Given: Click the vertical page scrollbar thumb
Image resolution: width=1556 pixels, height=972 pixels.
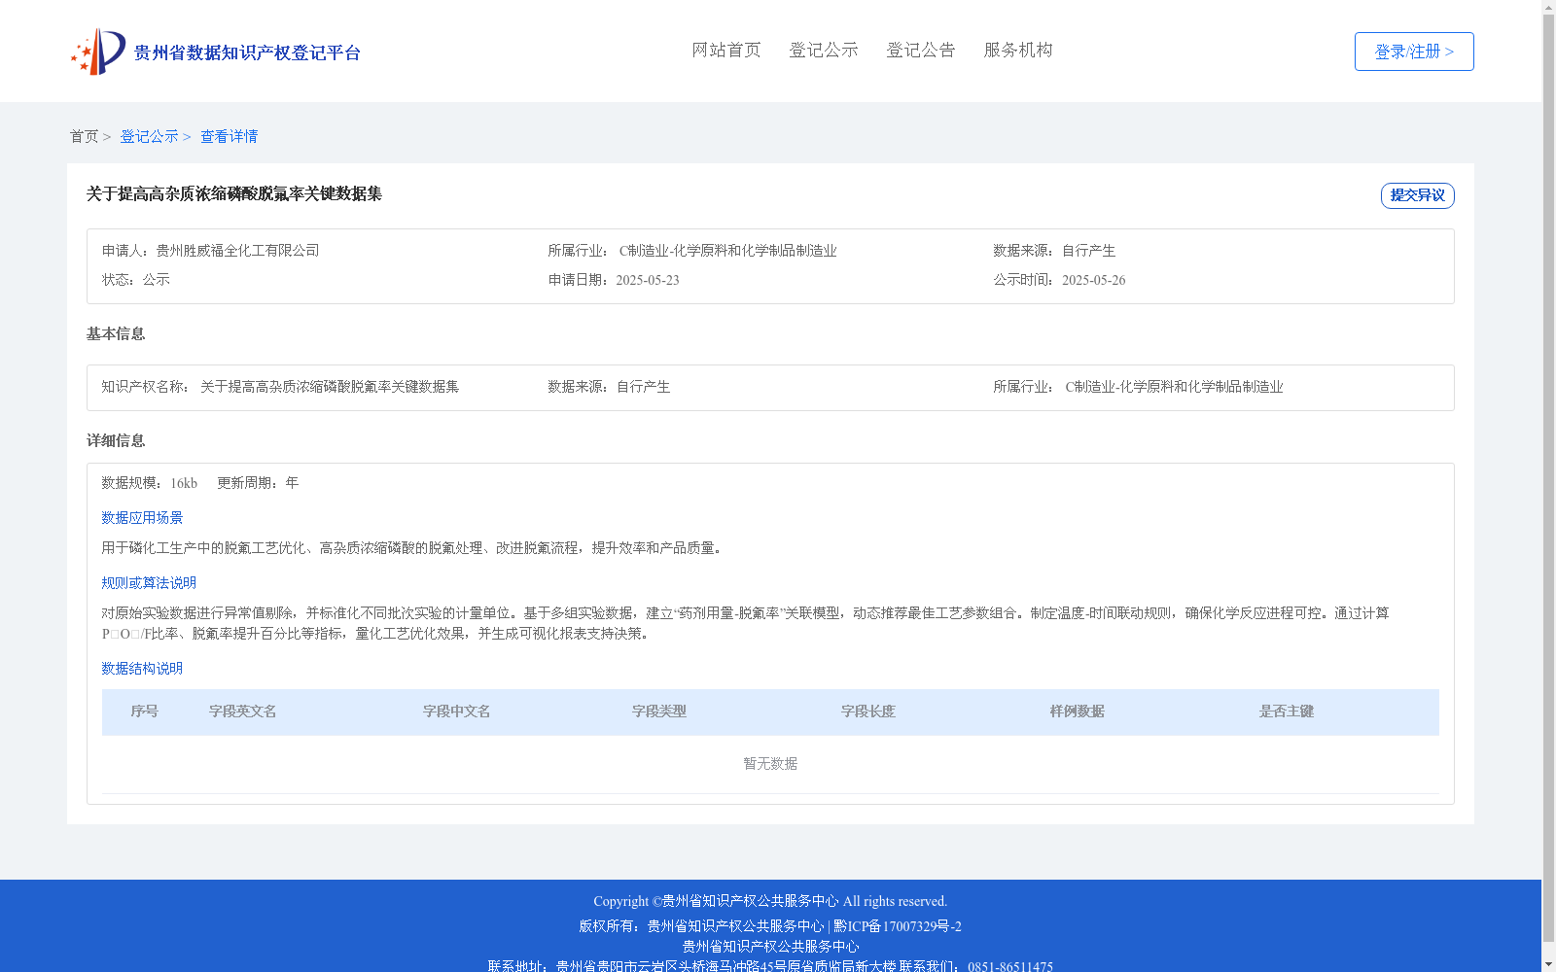Looking at the screenshot, I should (x=1548, y=476).
